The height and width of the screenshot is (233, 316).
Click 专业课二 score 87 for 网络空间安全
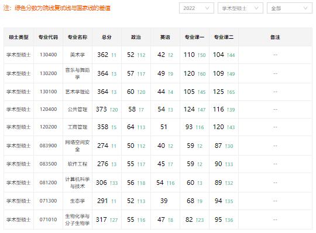coord(218,146)
